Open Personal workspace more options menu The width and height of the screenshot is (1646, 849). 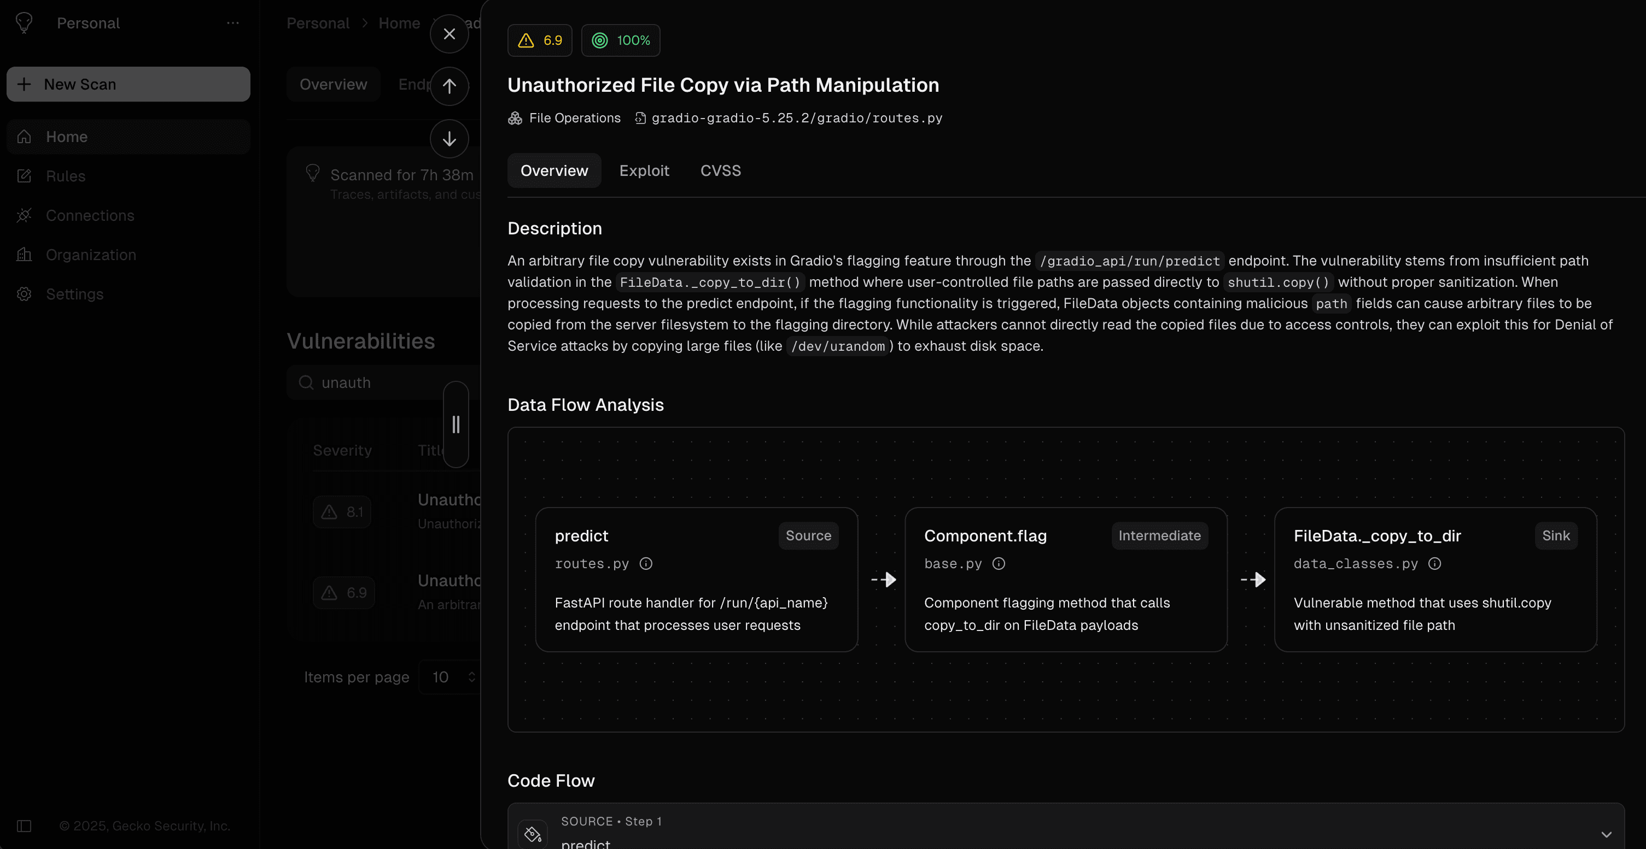tap(232, 23)
